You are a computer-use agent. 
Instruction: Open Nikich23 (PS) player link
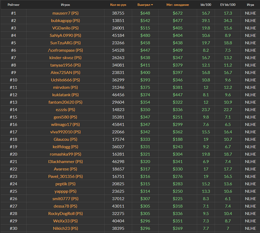65,228
